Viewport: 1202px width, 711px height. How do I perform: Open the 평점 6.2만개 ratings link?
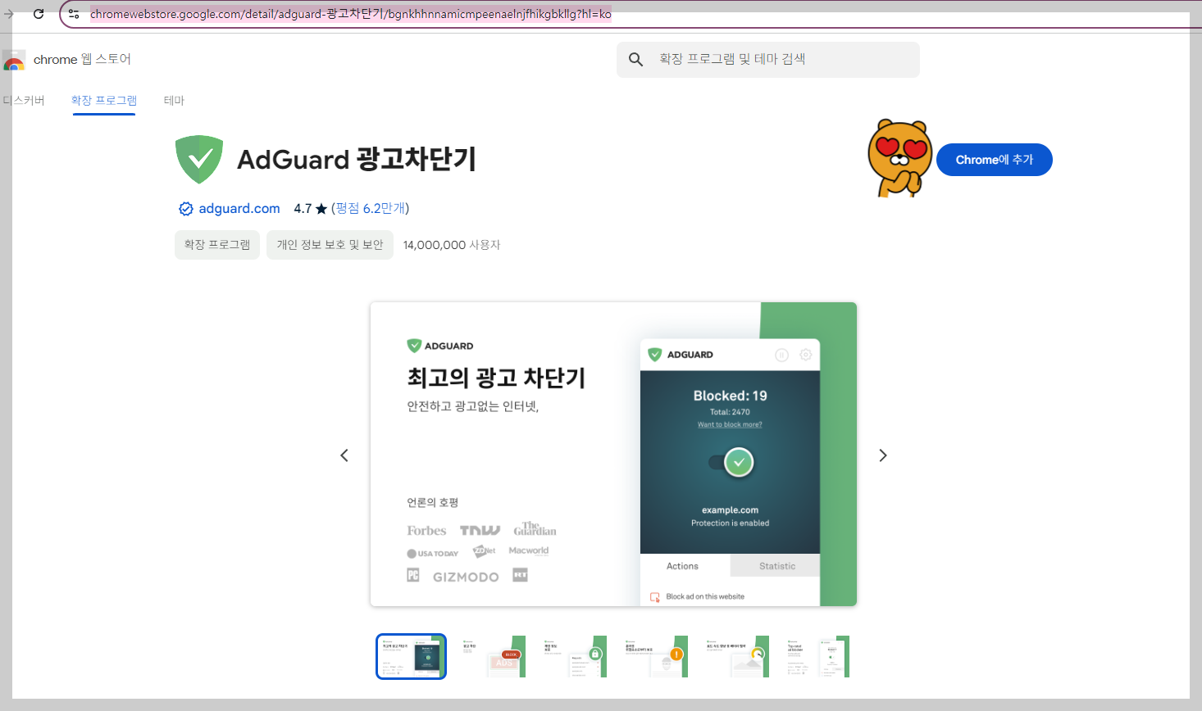[x=371, y=209]
